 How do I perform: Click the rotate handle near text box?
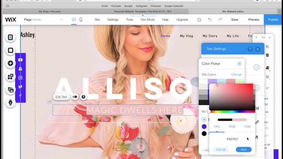pyautogui.click(x=50, y=101)
